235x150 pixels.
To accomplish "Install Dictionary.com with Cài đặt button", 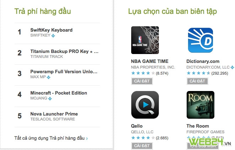I will pos(197,81).
